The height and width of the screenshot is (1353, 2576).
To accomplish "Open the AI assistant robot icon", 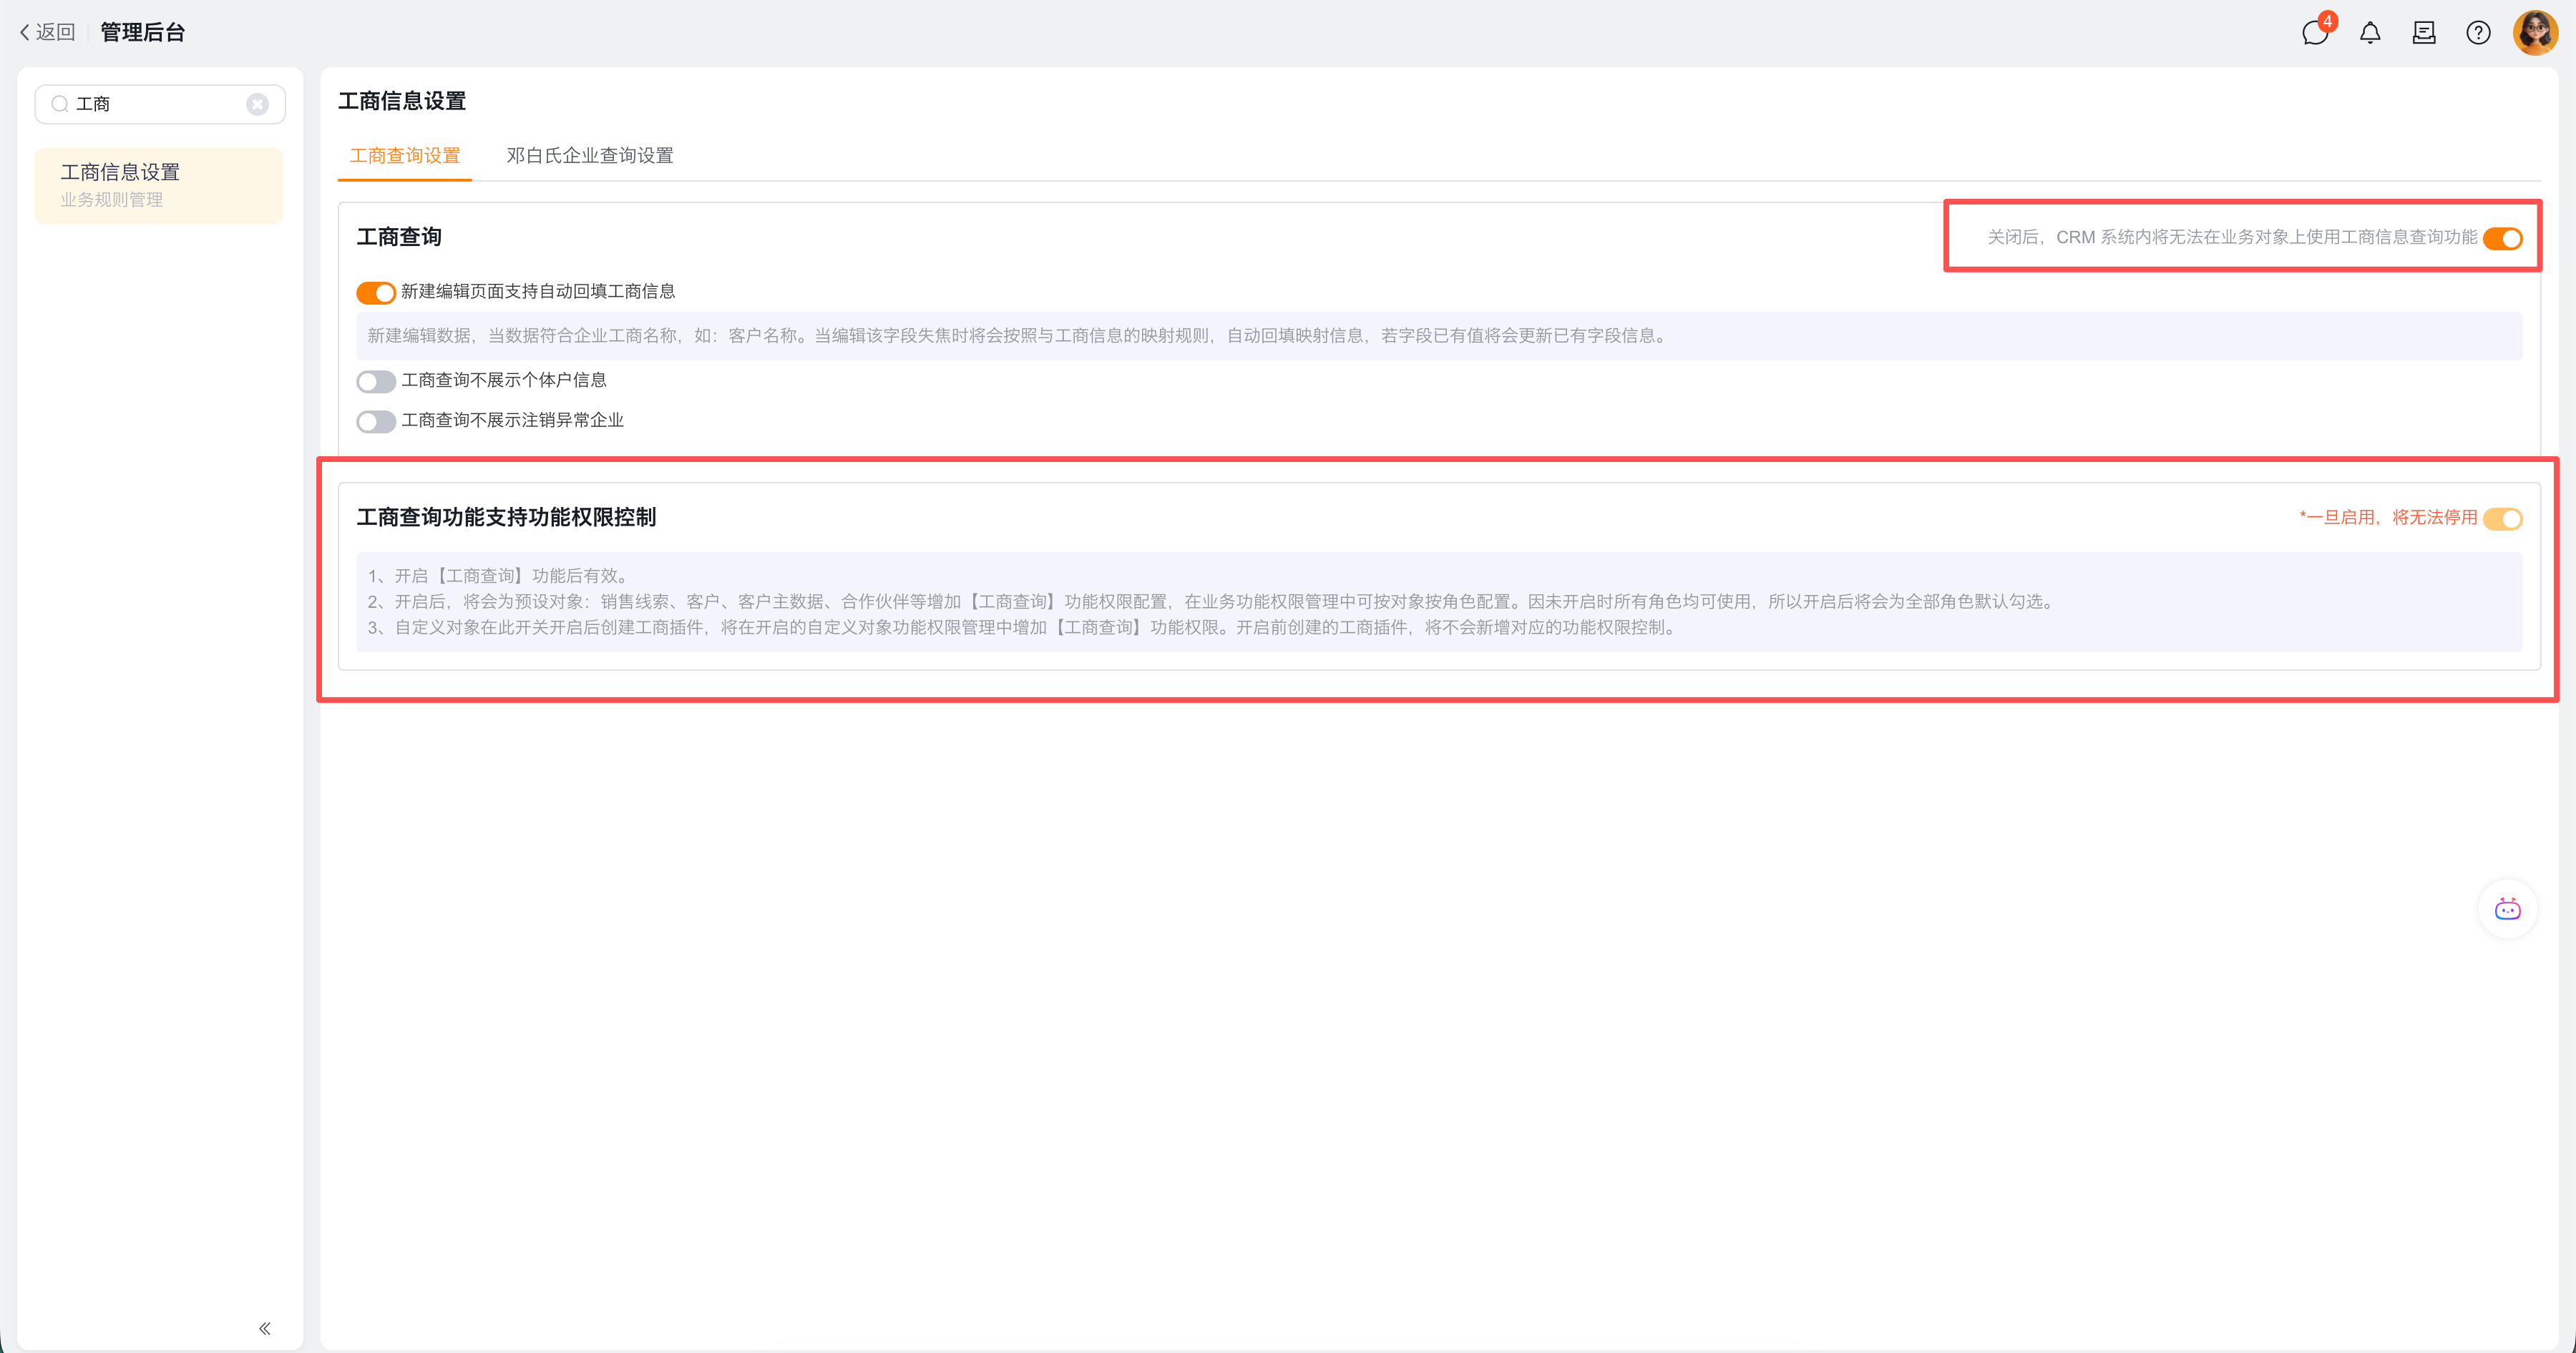I will [2507, 910].
